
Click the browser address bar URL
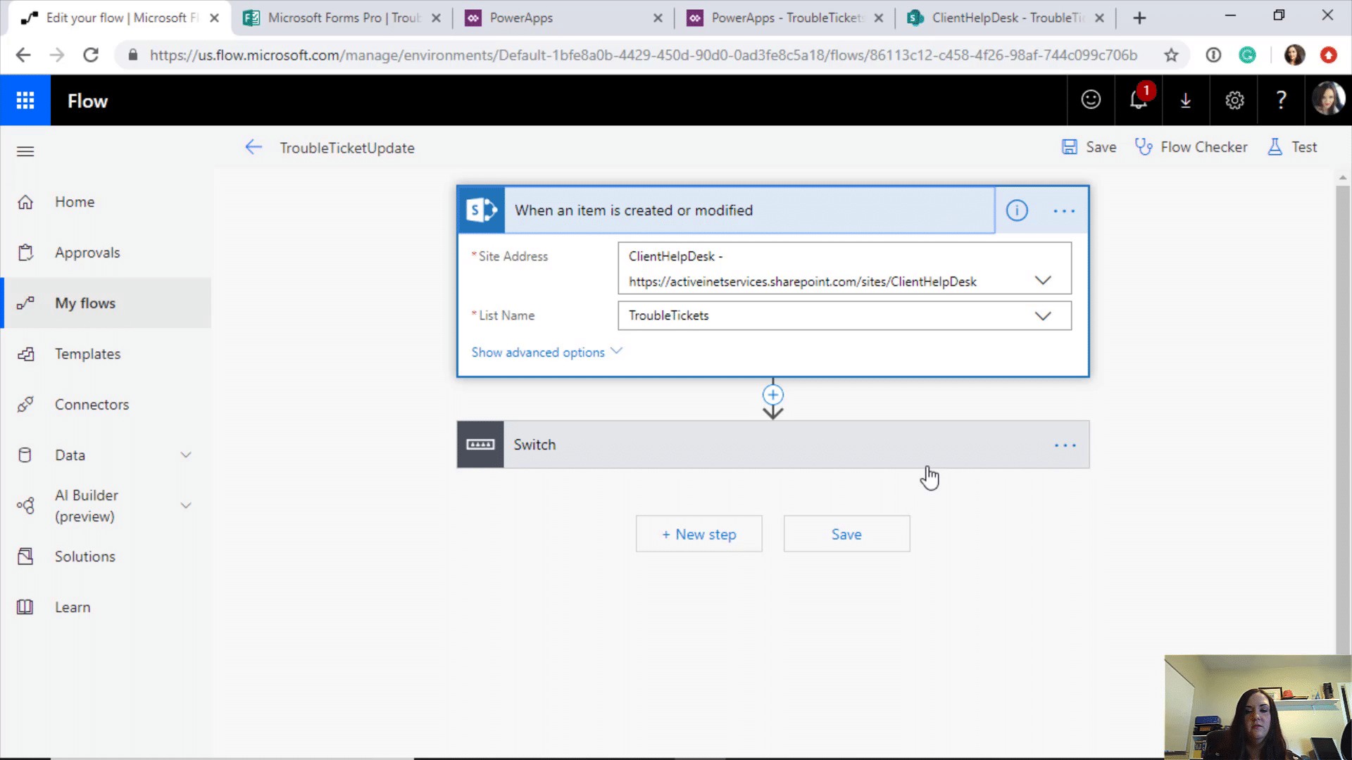click(643, 55)
